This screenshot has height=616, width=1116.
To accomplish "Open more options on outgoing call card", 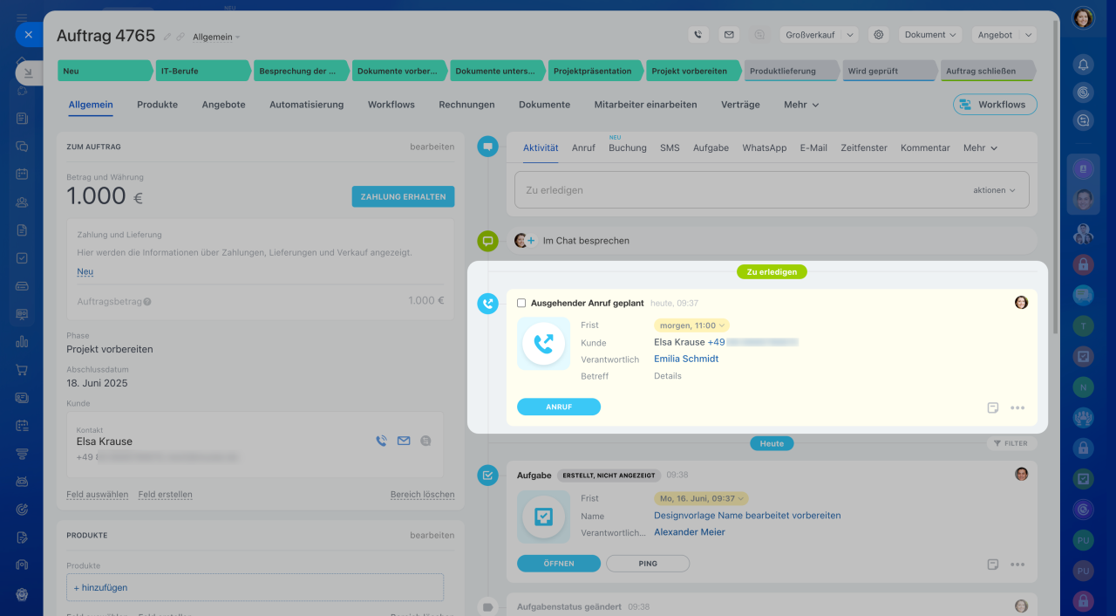I will click(1017, 407).
